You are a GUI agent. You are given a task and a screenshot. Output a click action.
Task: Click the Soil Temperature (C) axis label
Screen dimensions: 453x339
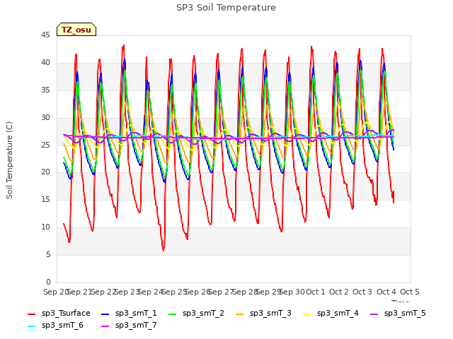9,160
